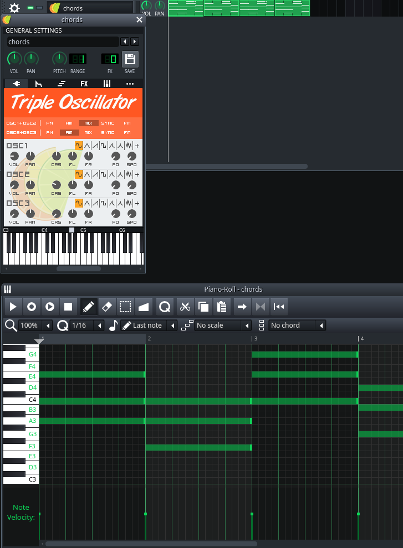Select the saw wave for OSC1
This screenshot has width=403, height=548.
(x=95, y=146)
